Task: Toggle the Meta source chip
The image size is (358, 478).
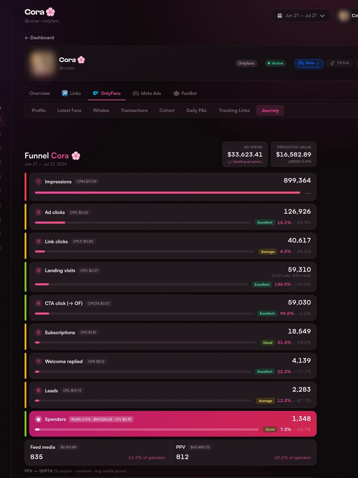Action: [x=309, y=63]
